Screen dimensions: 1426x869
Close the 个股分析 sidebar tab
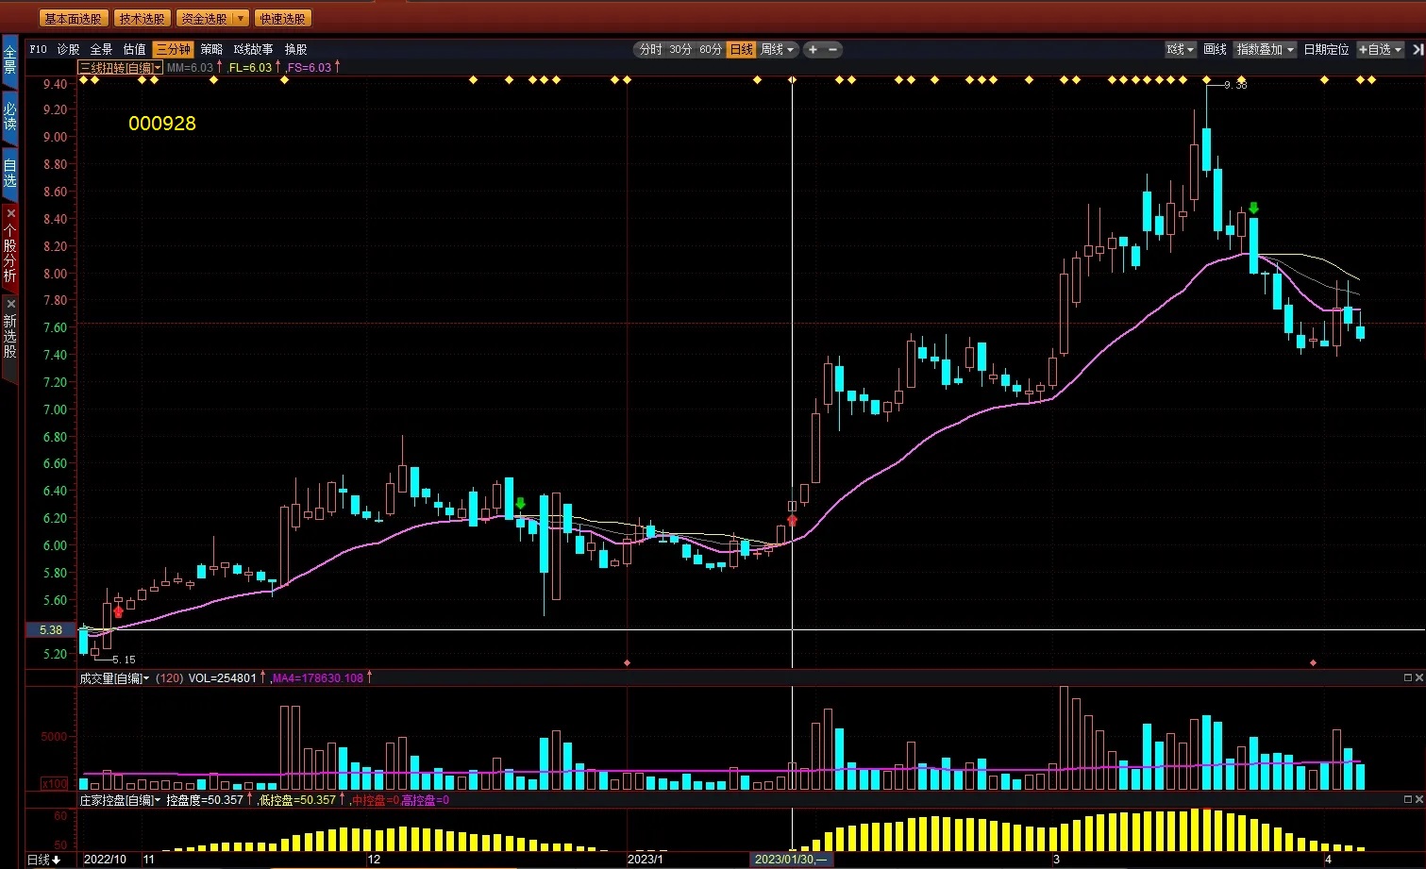click(x=10, y=213)
